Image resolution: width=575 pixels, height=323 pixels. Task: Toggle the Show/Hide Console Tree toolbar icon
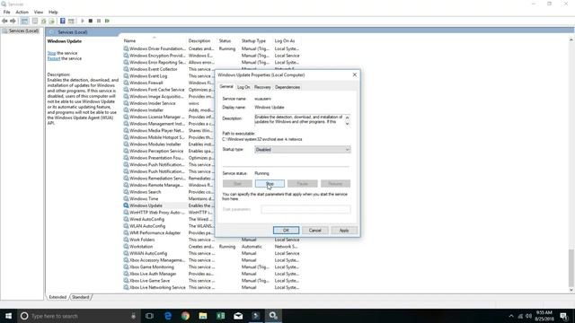[x=24, y=21]
